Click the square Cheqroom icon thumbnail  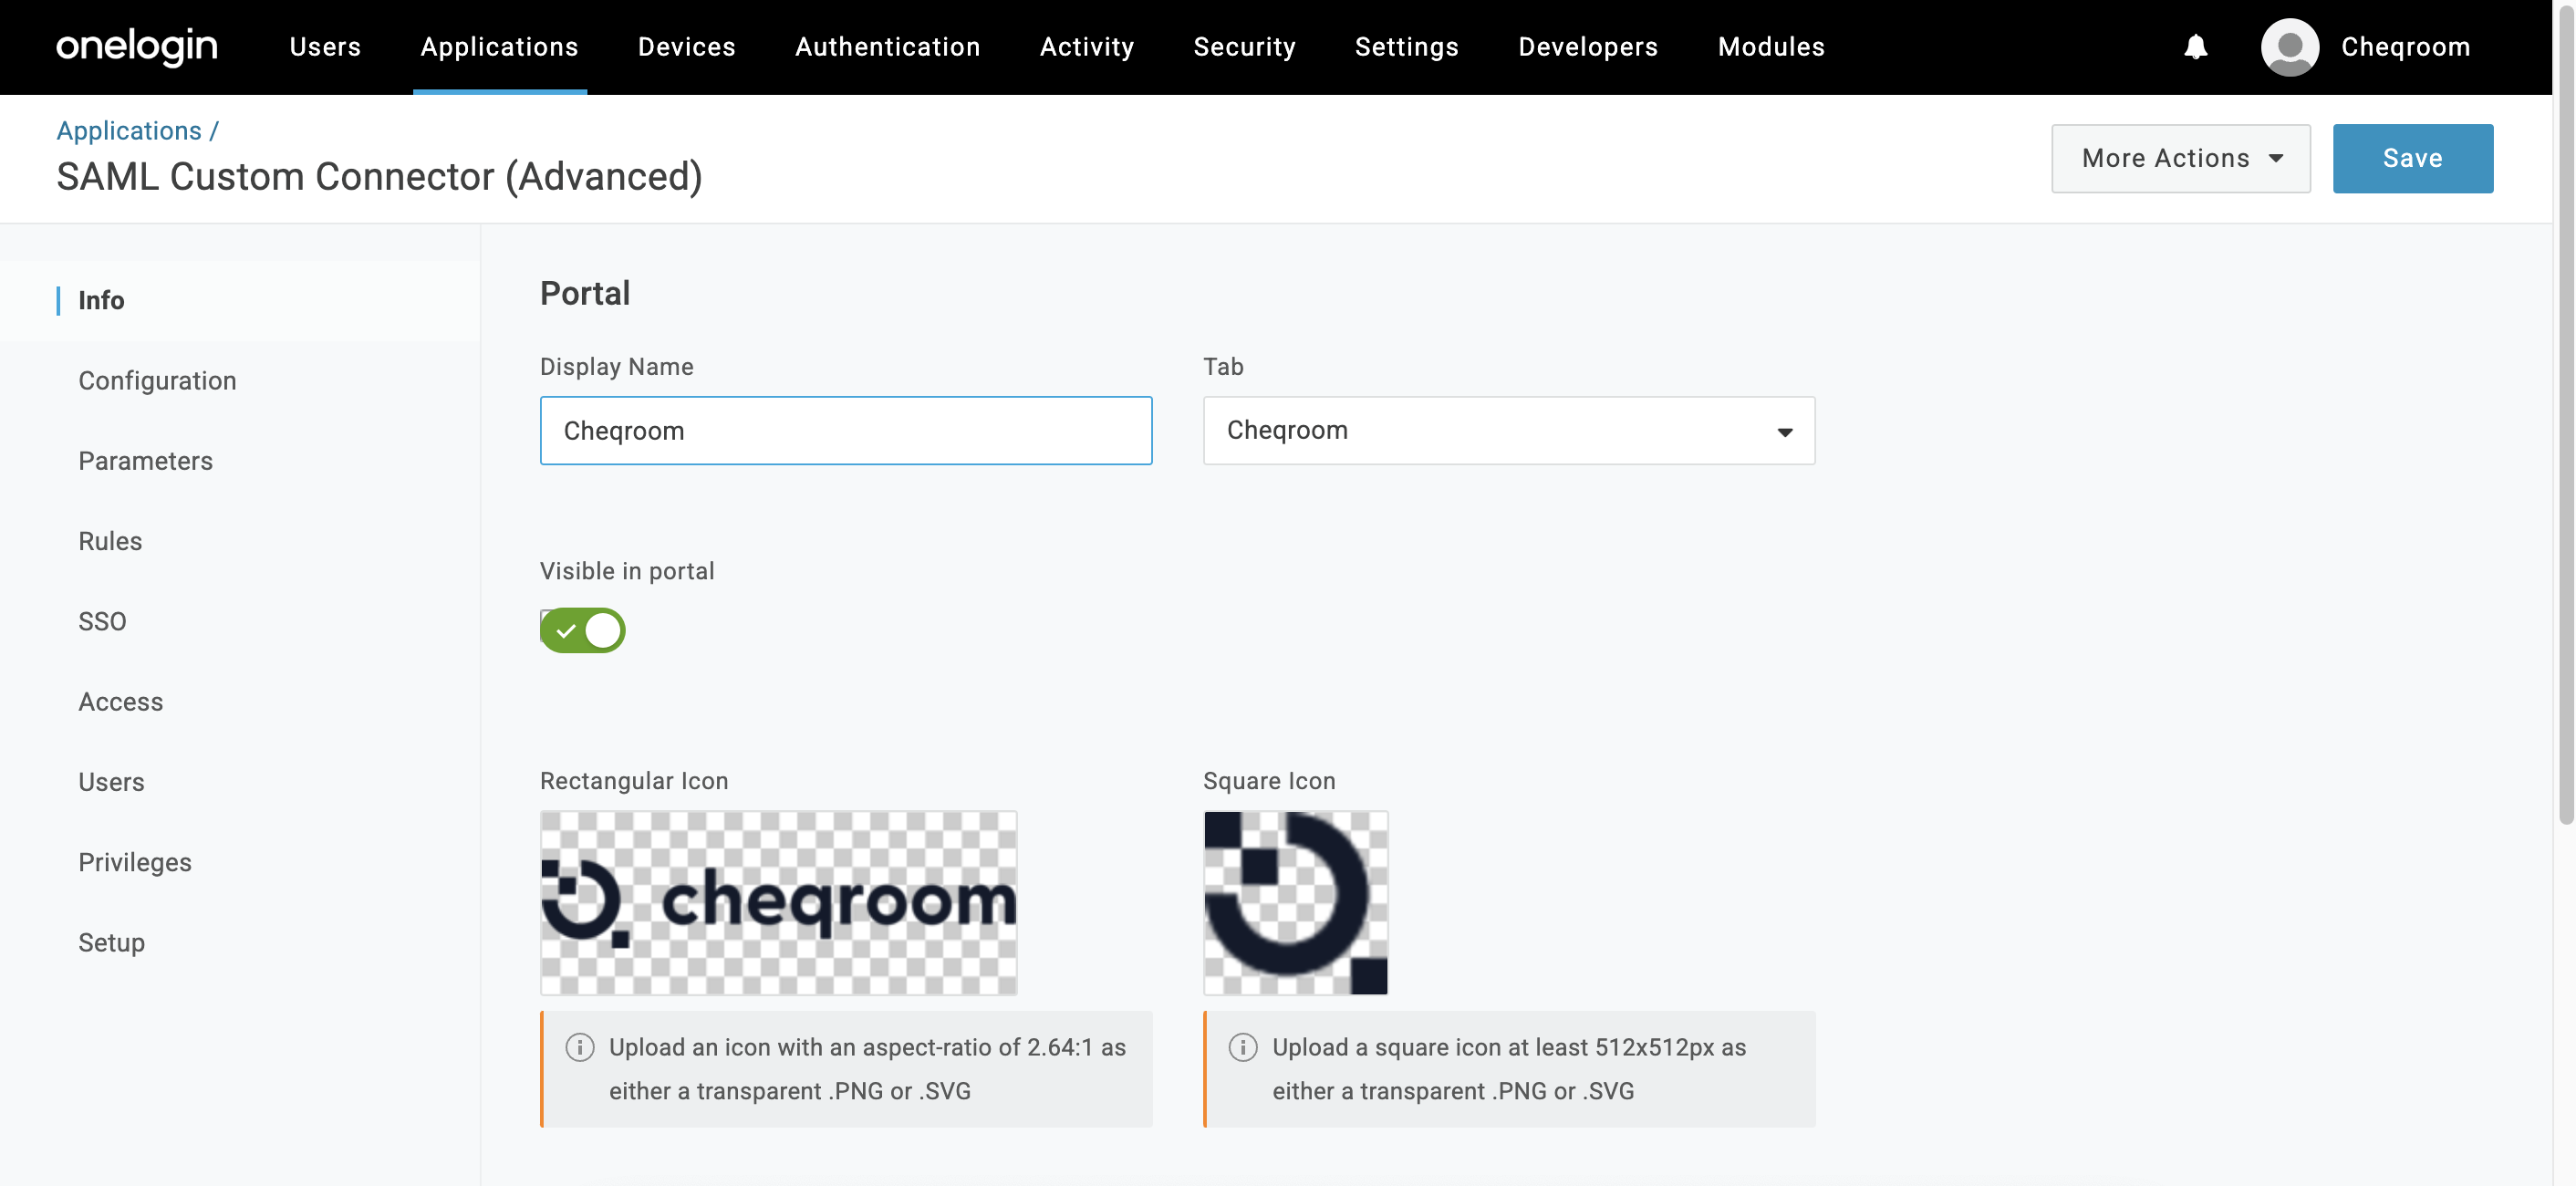(x=1295, y=903)
